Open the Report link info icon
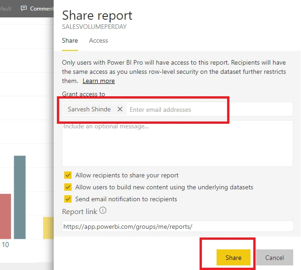This screenshot has height=270, width=301. tap(103, 210)
